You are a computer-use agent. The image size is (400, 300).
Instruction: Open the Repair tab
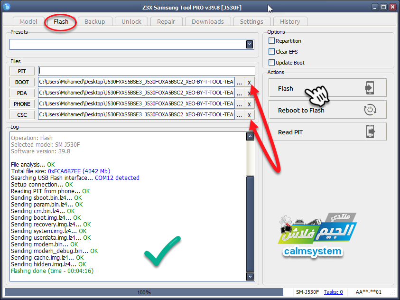click(x=166, y=21)
